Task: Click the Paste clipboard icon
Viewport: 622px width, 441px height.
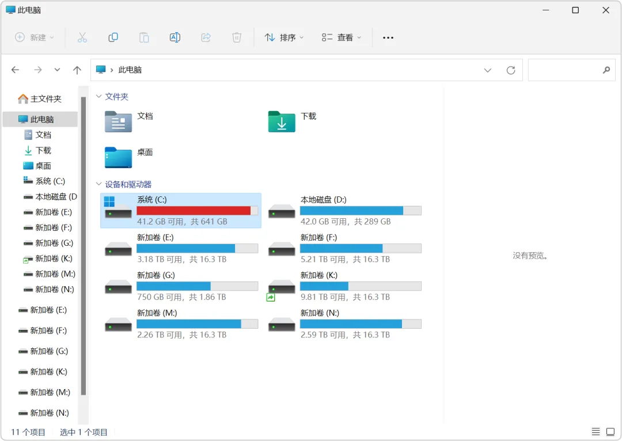Action: (144, 37)
